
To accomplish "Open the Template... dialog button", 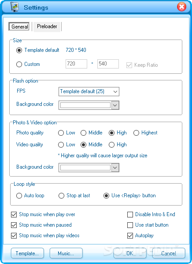I will (x=27, y=253).
